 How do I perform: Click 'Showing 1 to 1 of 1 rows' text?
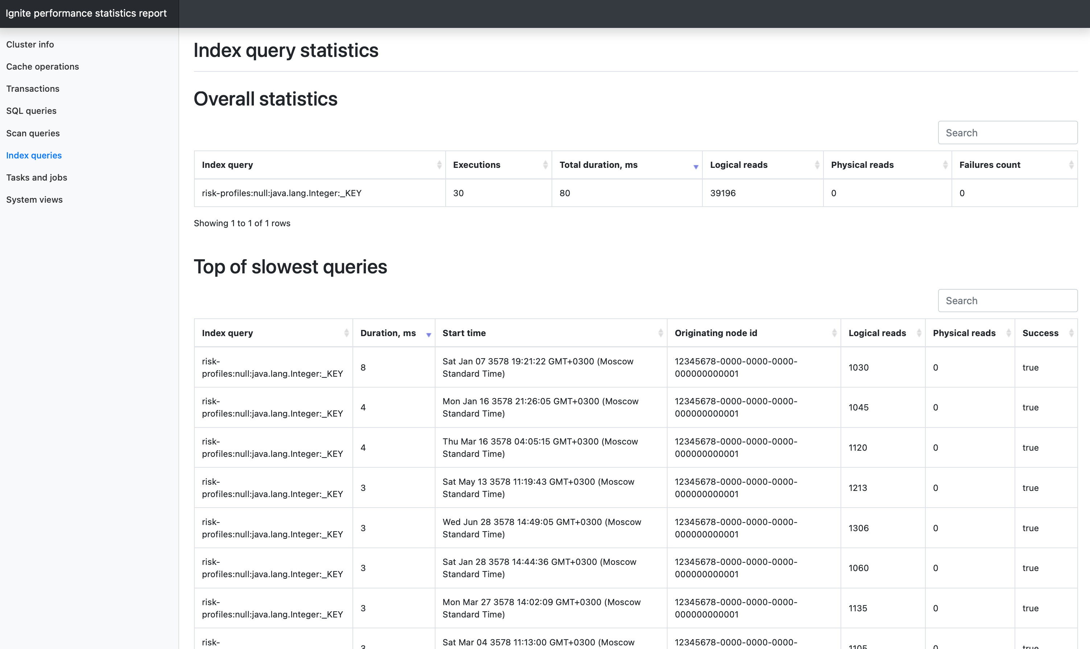coord(242,223)
